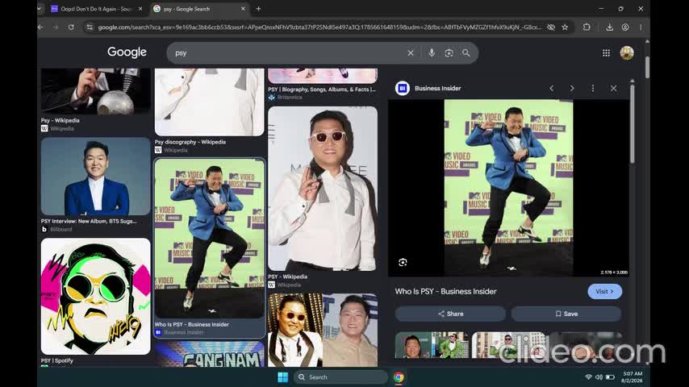Open the Chrome three-dot menu

641,27
